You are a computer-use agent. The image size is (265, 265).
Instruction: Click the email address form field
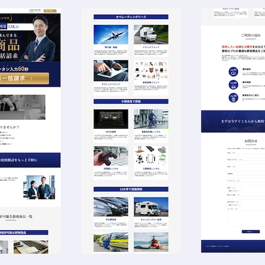coord(246,184)
